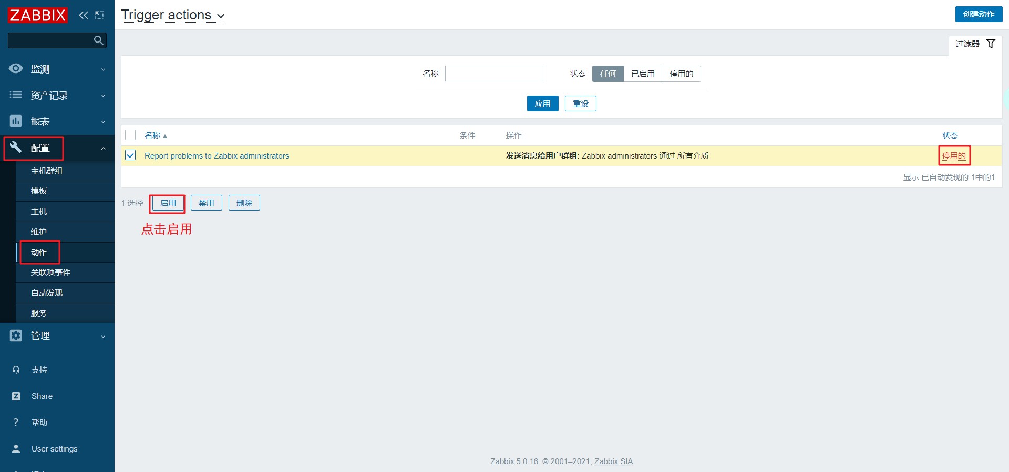Open 服务 in the sidebar
Screen dimensions: 1009x472
click(x=39, y=313)
